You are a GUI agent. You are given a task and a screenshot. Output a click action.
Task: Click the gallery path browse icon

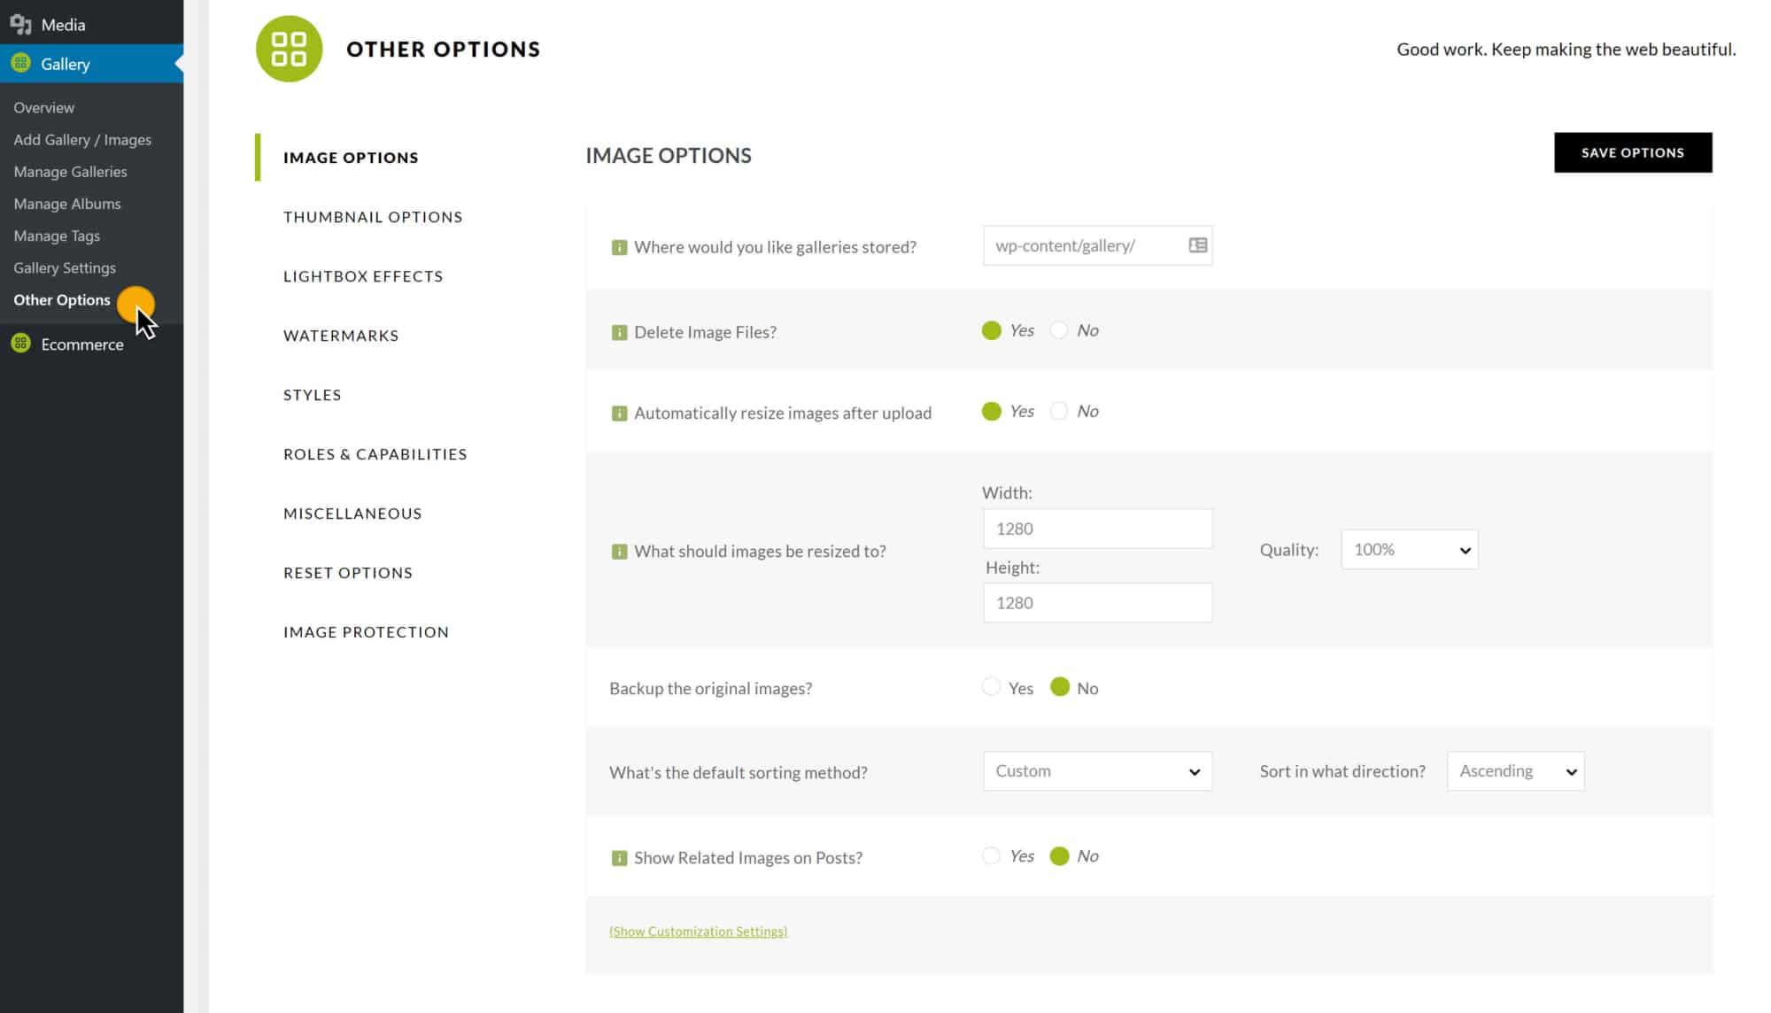point(1197,245)
